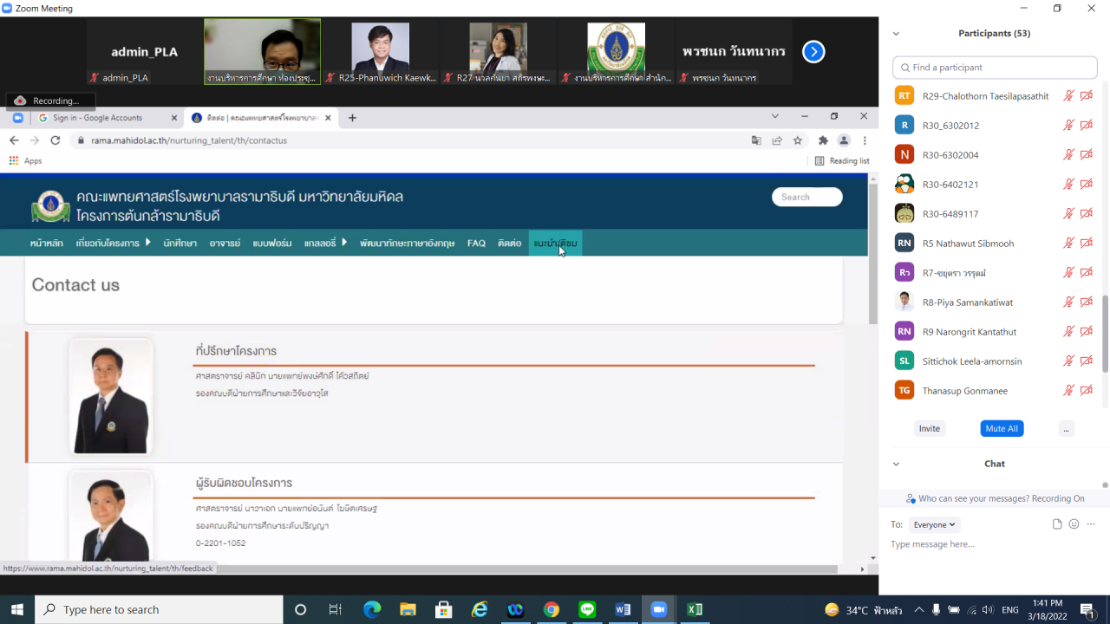Bookmark this page with the star icon

[797, 140]
